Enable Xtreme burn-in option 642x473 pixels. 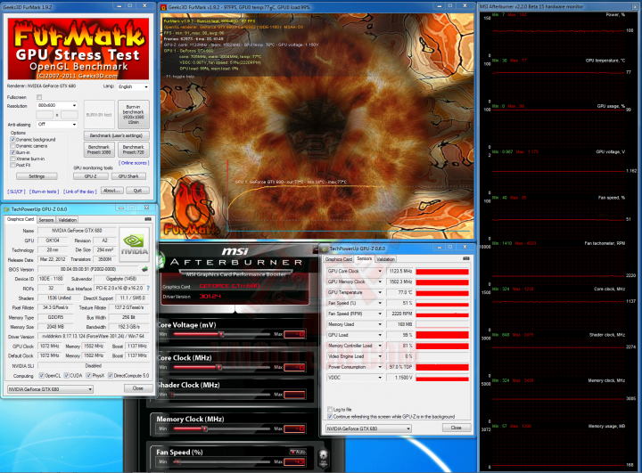coord(12,159)
